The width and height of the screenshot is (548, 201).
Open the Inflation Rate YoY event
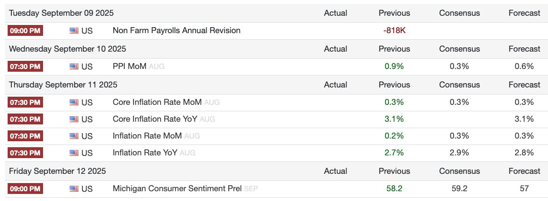pyautogui.click(x=145, y=153)
